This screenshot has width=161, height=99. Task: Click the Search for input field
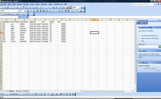pos(148,47)
